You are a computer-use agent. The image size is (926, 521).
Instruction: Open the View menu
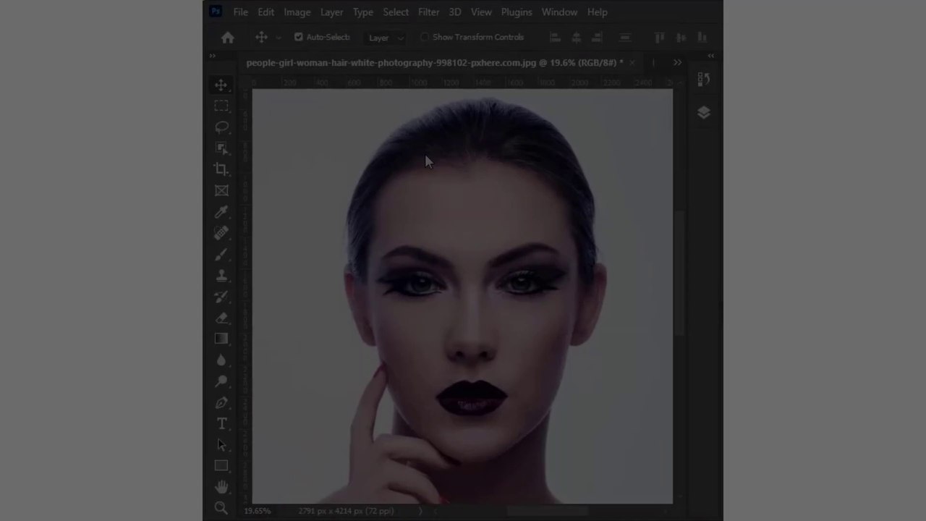(x=481, y=12)
